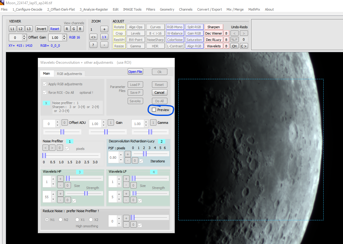The width and height of the screenshot is (343, 244).
Task: Click the cyan X button in dialog
Action: 46,103
